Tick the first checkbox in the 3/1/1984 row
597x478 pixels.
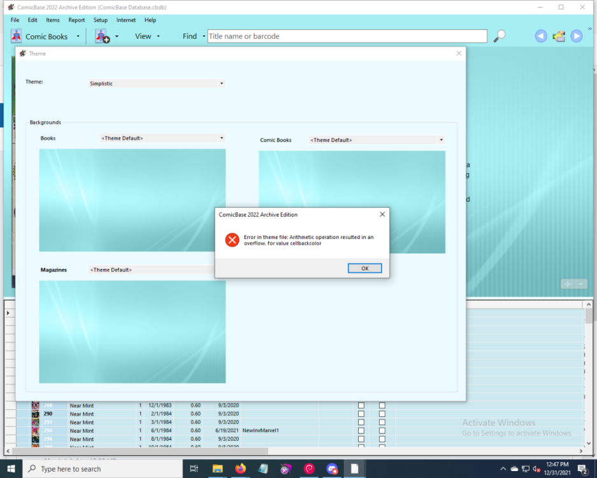click(x=361, y=422)
